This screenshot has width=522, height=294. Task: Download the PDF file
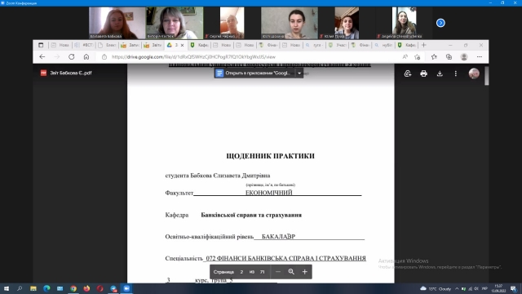click(440, 73)
